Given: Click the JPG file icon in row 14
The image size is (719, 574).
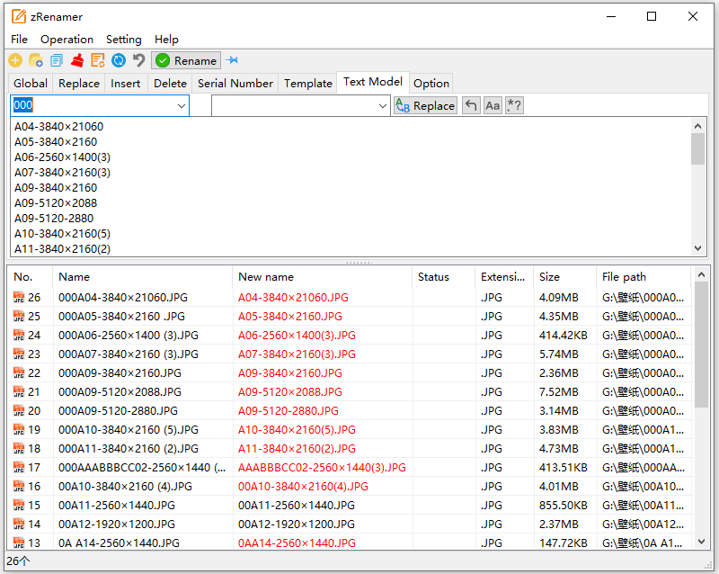Looking at the screenshot, I should click(x=19, y=524).
